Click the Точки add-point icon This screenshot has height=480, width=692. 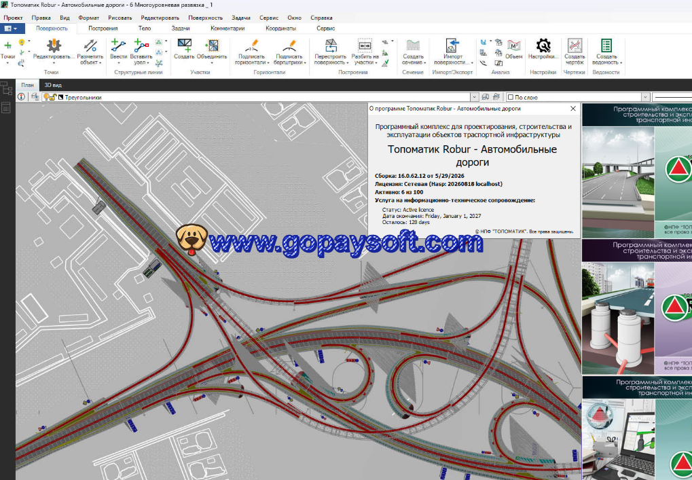point(7,45)
